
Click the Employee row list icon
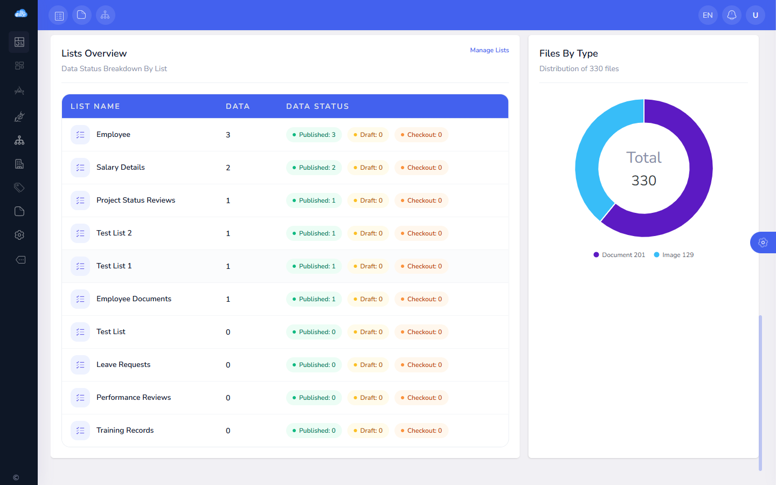coord(80,135)
